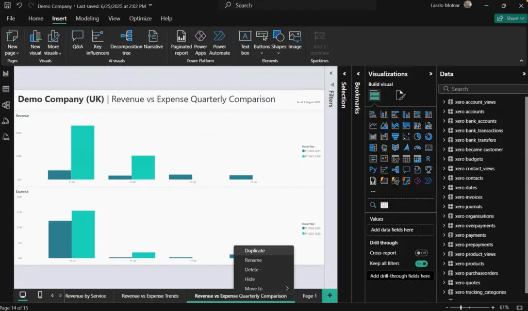Turn off the Keep all filters toggle

click(422, 263)
